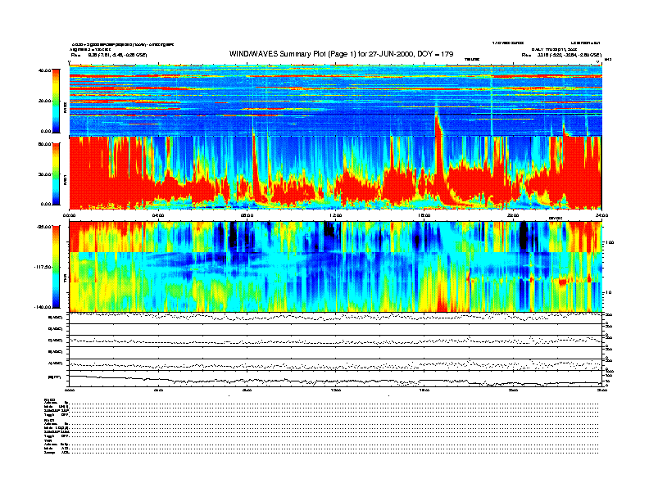Click the 20:00 tick under RAD1 spectrogram

pos(513,215)
